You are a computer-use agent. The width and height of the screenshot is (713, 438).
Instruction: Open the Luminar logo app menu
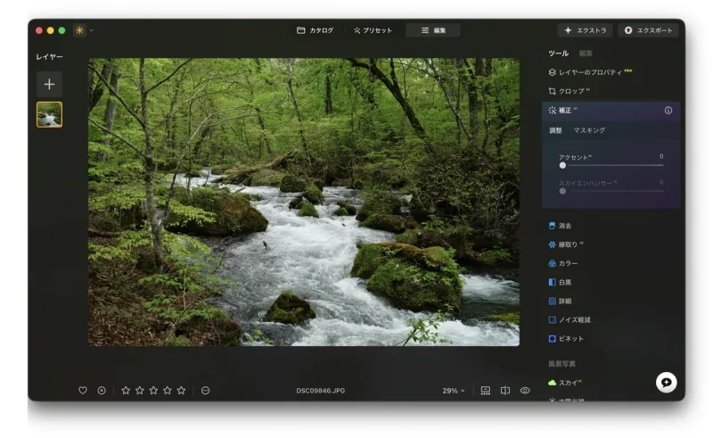click(80, 30)
